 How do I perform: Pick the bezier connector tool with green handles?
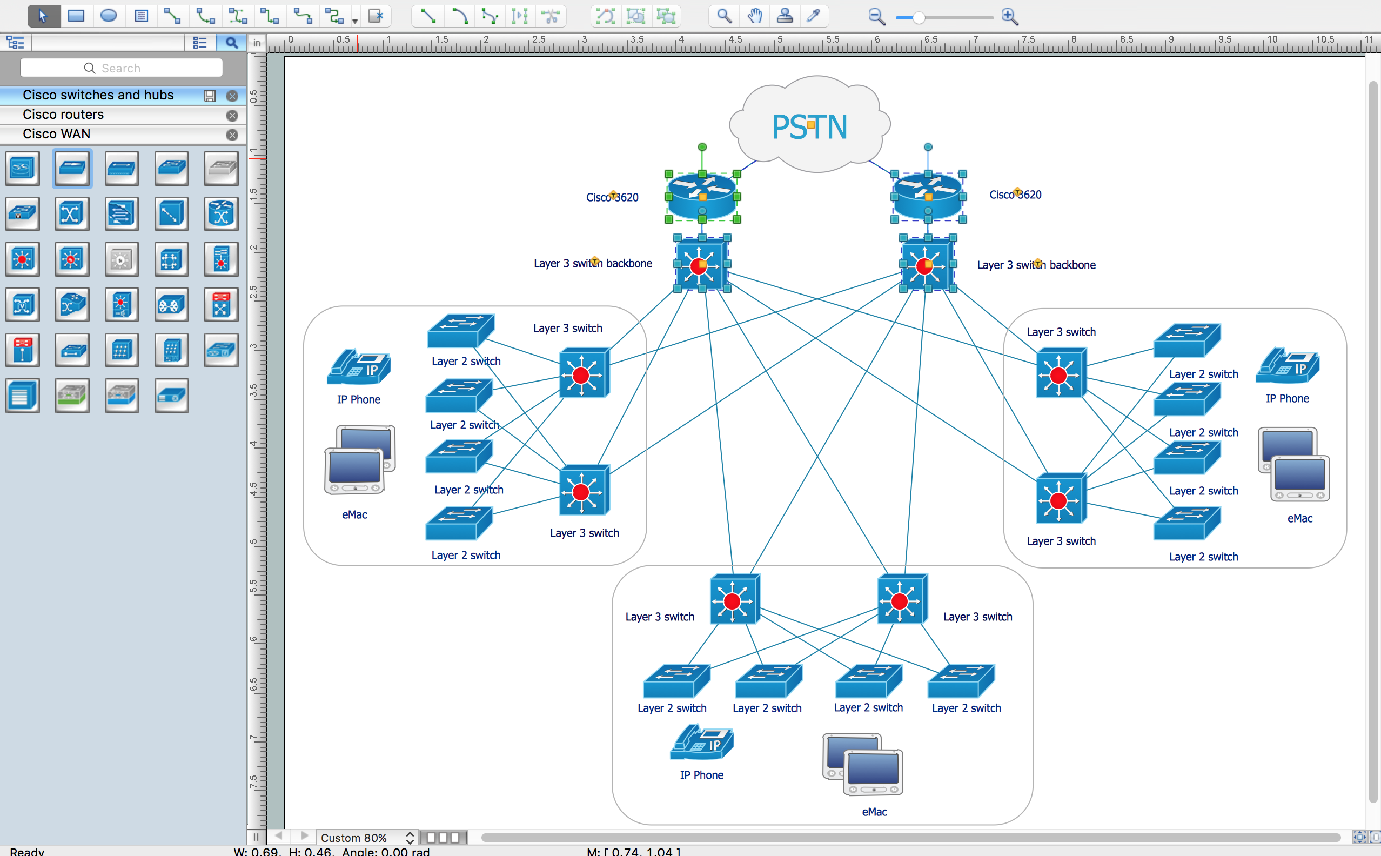238,16
